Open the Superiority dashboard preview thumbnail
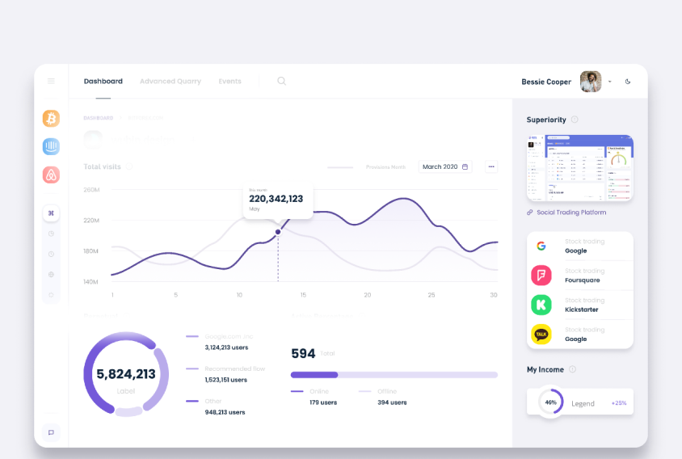 580,168
